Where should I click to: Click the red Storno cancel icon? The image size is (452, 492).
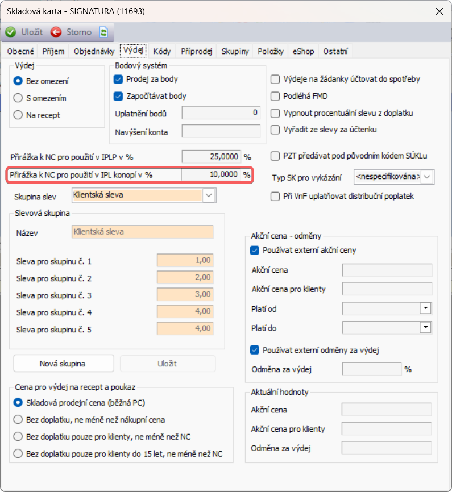pos(56,32)
